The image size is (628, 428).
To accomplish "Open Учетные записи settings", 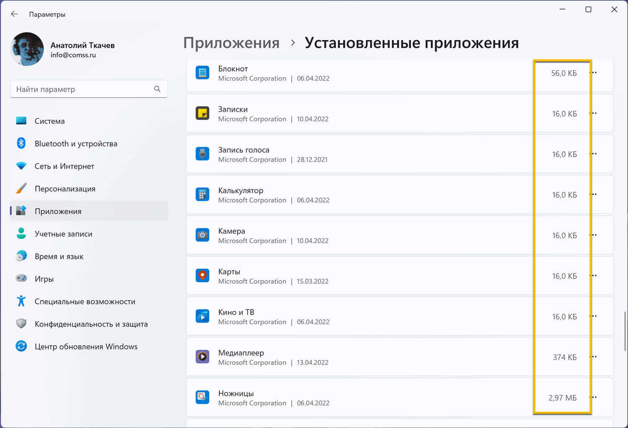I will (89, 234).
